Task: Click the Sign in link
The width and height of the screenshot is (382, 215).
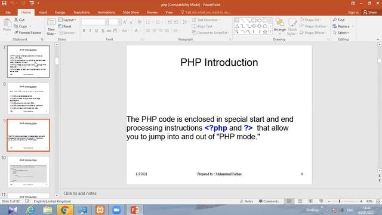Action: [x=353, y=12]
